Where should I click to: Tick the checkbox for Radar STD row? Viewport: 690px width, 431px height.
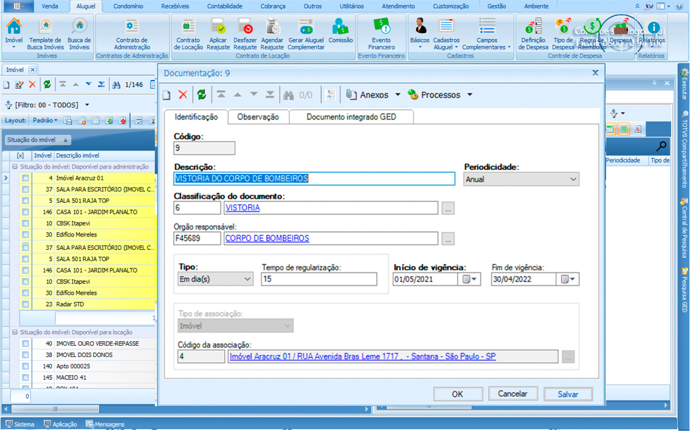[x=25, y=304]
